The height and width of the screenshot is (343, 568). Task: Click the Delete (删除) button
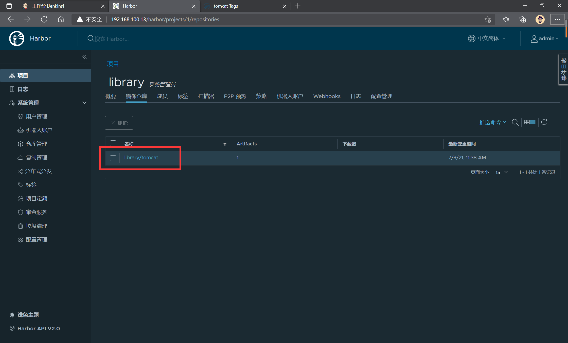tap(119, 123)
